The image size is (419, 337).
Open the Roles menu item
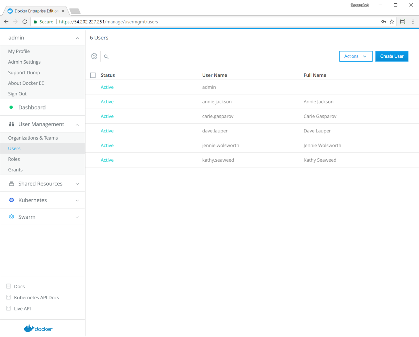click(14, 159)
